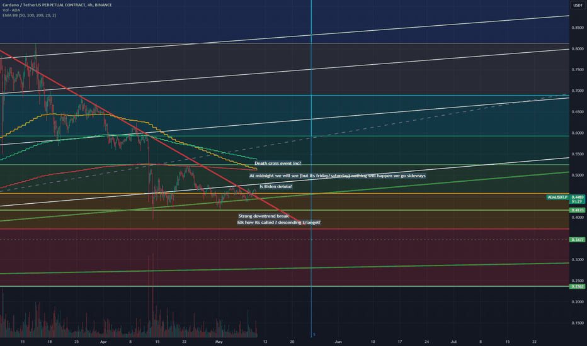
Task: Click the Cardano / TetherUS PERPETUAL CONTRACT title
Action: pos(57,5)
